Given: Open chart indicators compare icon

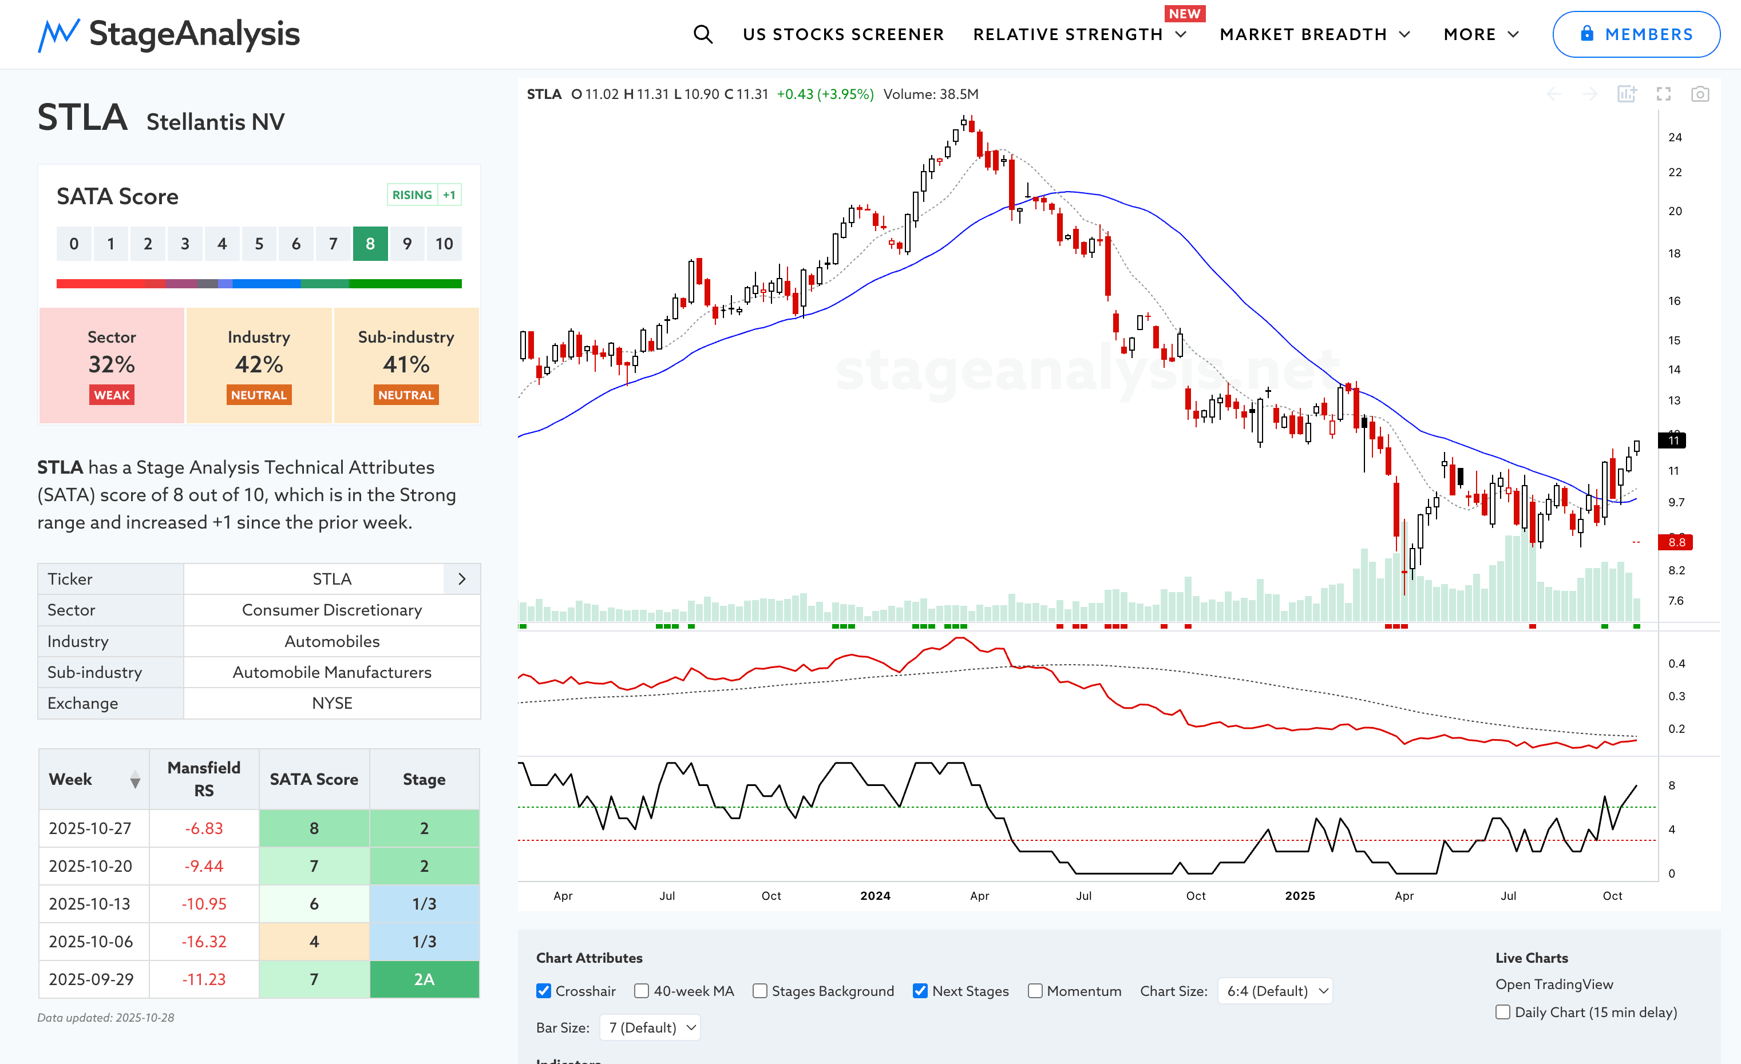Looking at the screenshot, I should coord(1627,94).
